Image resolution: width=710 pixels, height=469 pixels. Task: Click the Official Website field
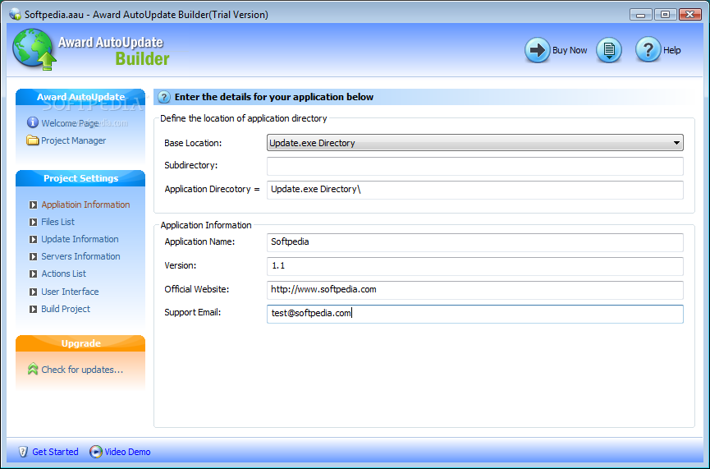475,290
